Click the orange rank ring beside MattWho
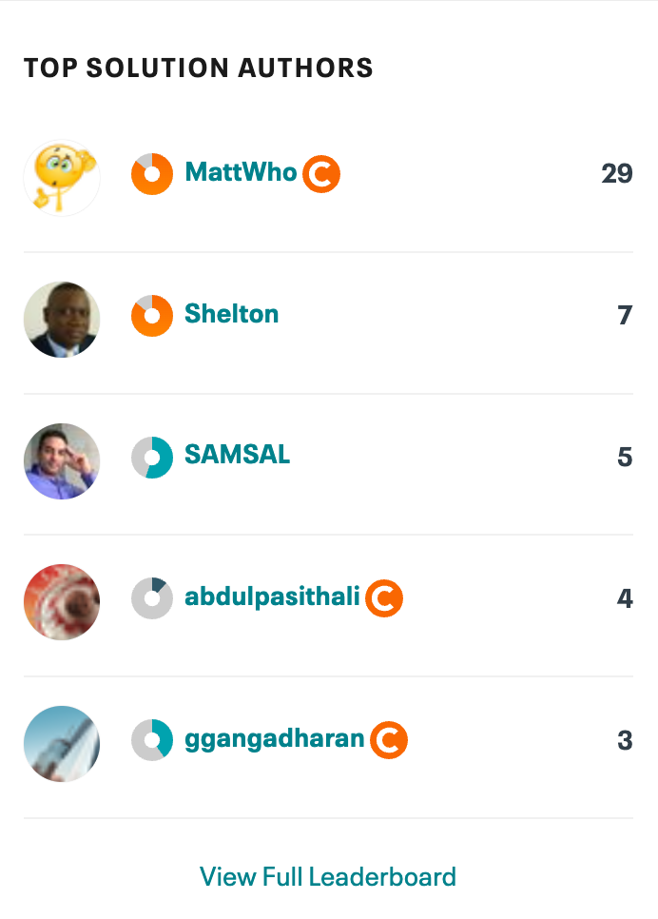 click(152, 174)
